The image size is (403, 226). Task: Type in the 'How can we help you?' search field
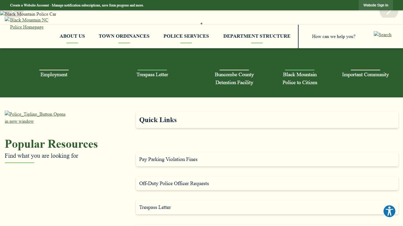pyautogui.click(x=333, y=36)
